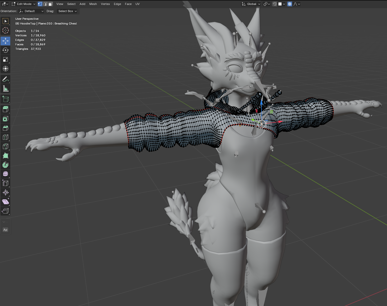Screen dimensions: 387x306
Task: Activate the Move tool
Action: click(x=6, y=41)
